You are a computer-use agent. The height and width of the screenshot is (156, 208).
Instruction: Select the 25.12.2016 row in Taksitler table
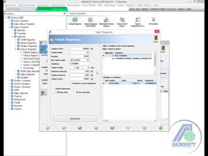coord(130,83)
